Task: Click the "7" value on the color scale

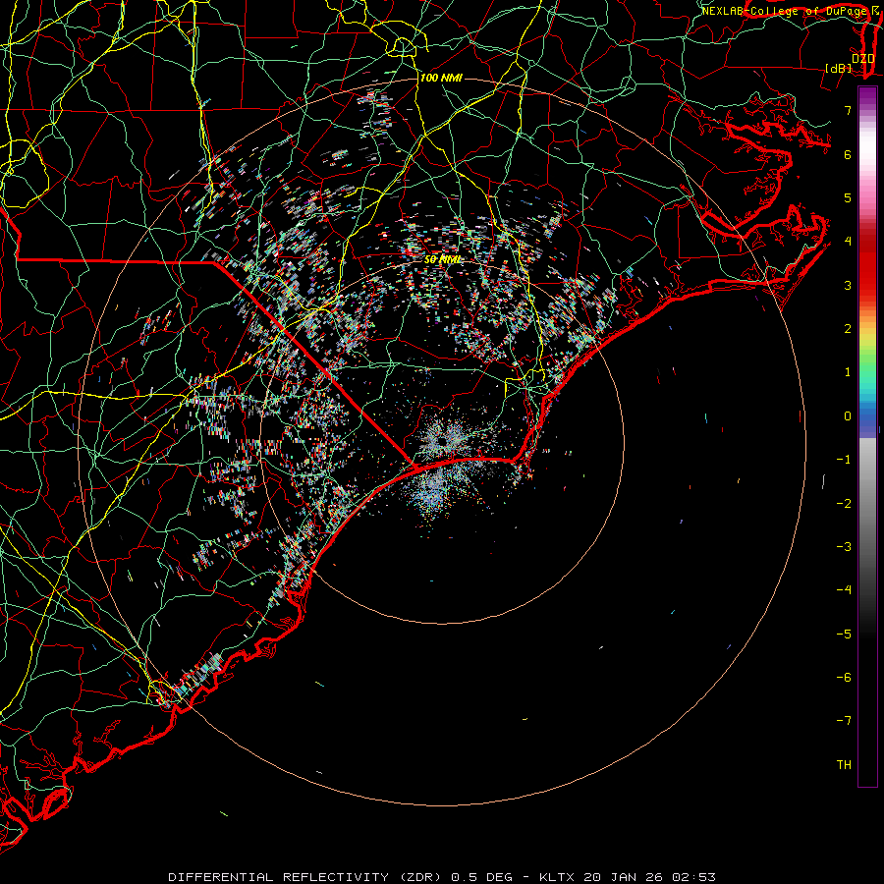Action: 848,110
